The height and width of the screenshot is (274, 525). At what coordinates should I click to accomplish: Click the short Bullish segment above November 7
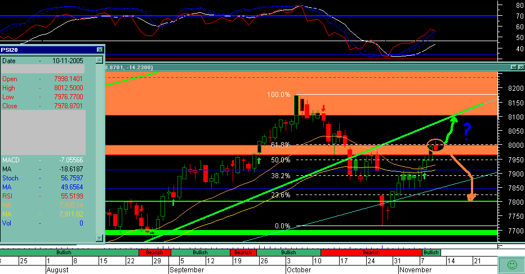(x=431, y=253)
